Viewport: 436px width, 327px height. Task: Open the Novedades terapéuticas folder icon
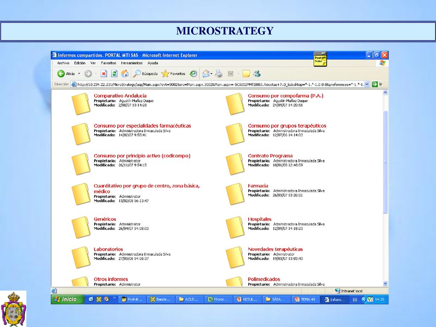[235, 257]
